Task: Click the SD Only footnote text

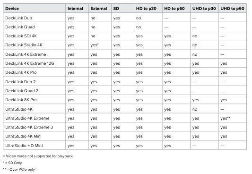Action: [13, 163]
